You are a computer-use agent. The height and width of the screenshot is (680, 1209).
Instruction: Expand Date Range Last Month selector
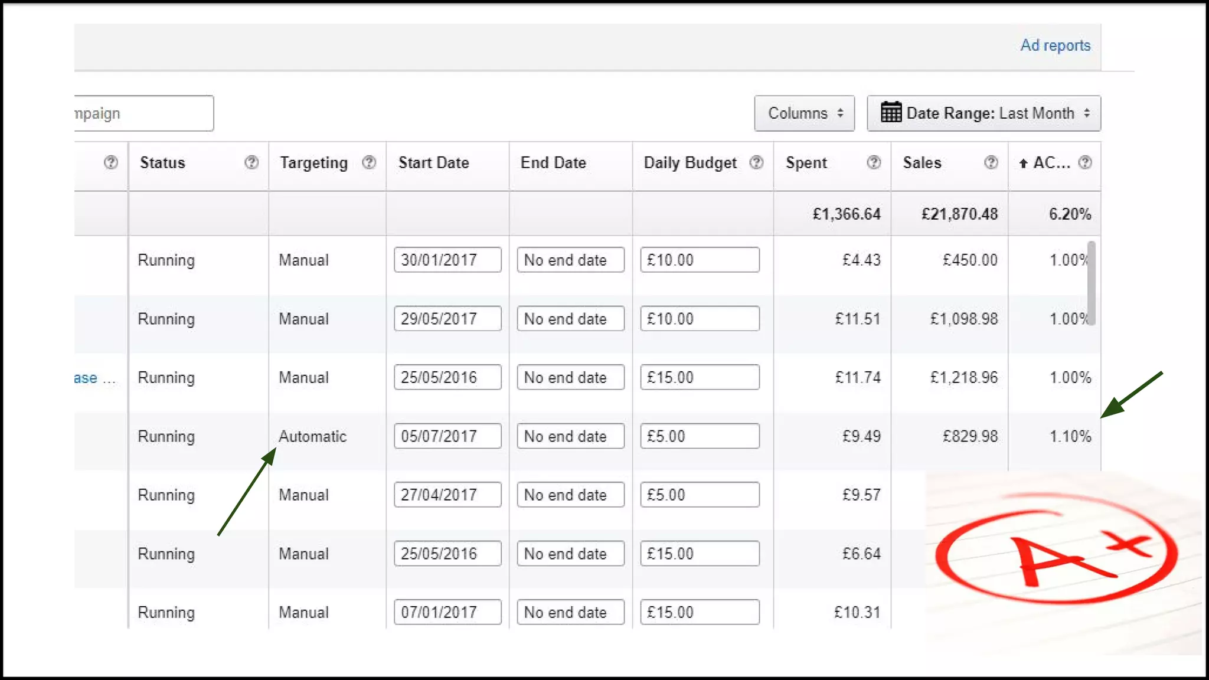983,113
